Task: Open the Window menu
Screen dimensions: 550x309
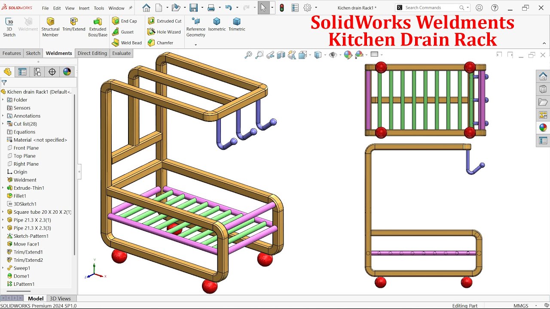Action: pyautogui.click(x=116, y=8)
